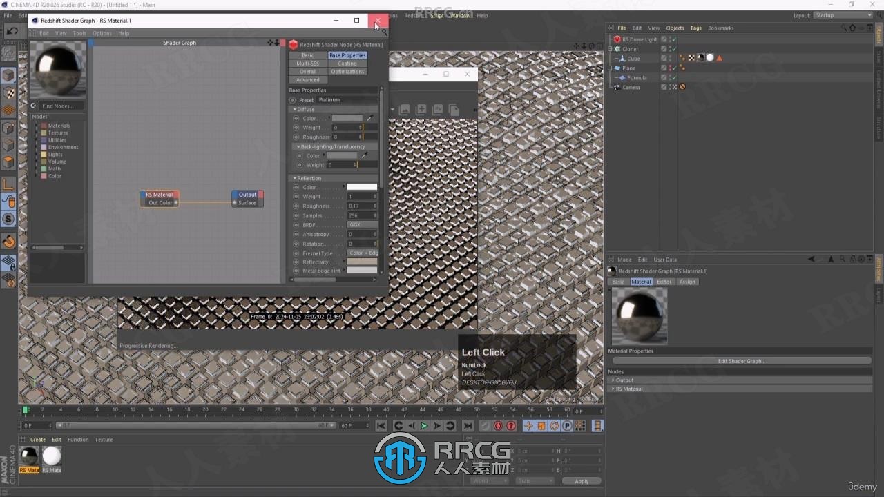Pick diffuse color with the eyedropper icon
Viewport: 884px width, 497px height.
click(369, 118)
